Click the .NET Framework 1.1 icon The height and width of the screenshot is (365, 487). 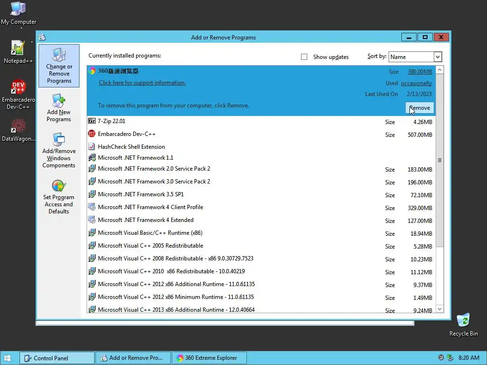[92, 158]
